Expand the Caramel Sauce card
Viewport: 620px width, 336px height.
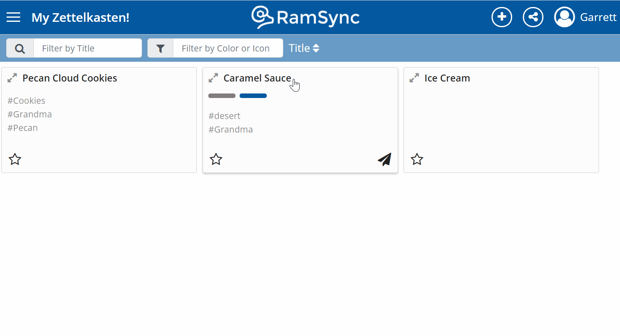tap(213, 78)
